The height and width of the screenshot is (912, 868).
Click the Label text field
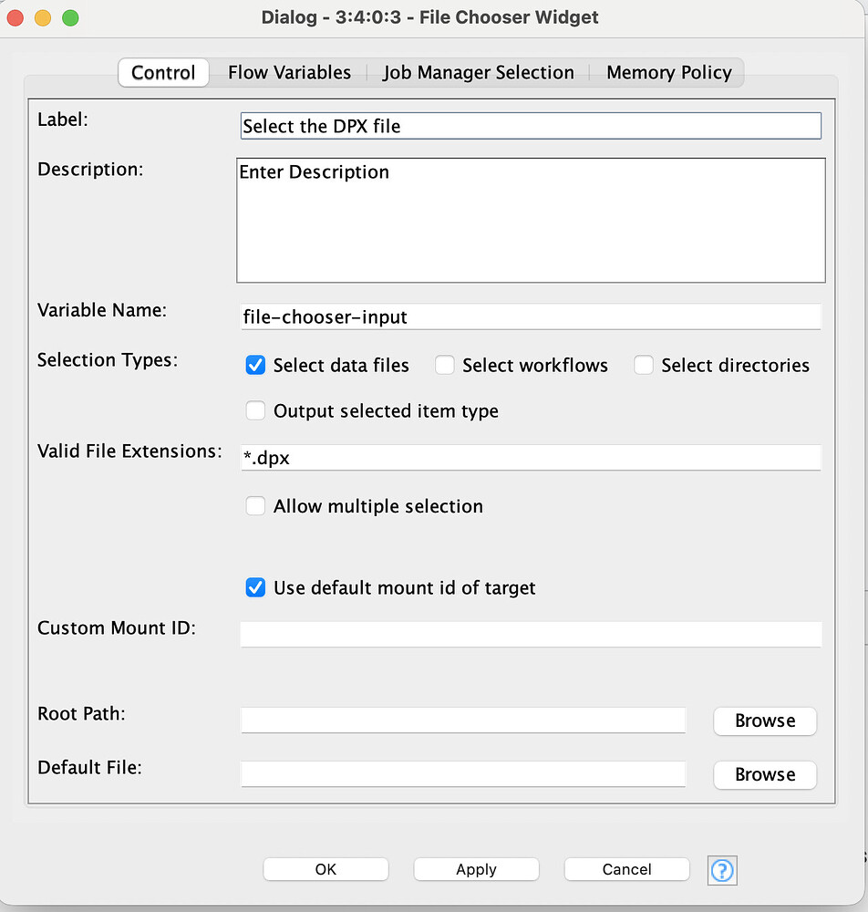coord(531,126)
